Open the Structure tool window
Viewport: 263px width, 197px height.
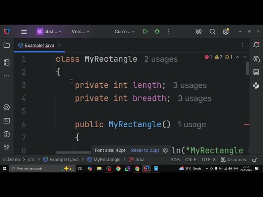[7, 62]
